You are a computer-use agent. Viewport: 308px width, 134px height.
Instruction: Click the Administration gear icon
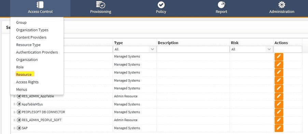click(282, 5)
